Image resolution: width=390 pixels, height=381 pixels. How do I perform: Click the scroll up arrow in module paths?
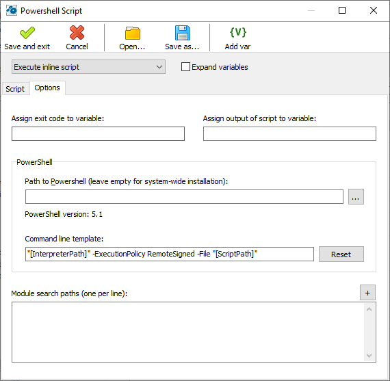click(x=369, y=309)
